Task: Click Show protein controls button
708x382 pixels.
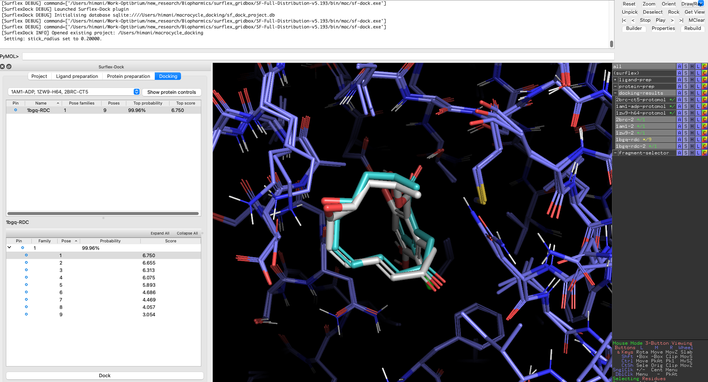Action: [171, 92]
